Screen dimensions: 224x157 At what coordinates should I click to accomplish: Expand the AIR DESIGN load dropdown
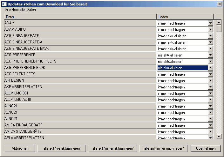pyautogui.click(x=210, y=80)
